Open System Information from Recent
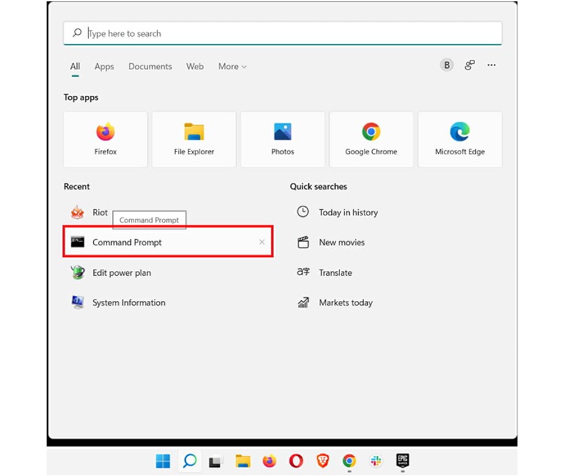This screenshot has height=476, width=562. [127, 302]
